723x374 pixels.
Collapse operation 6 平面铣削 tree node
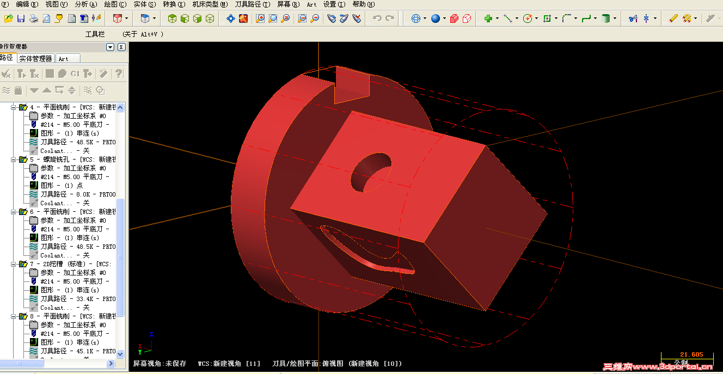pos(14,212)
